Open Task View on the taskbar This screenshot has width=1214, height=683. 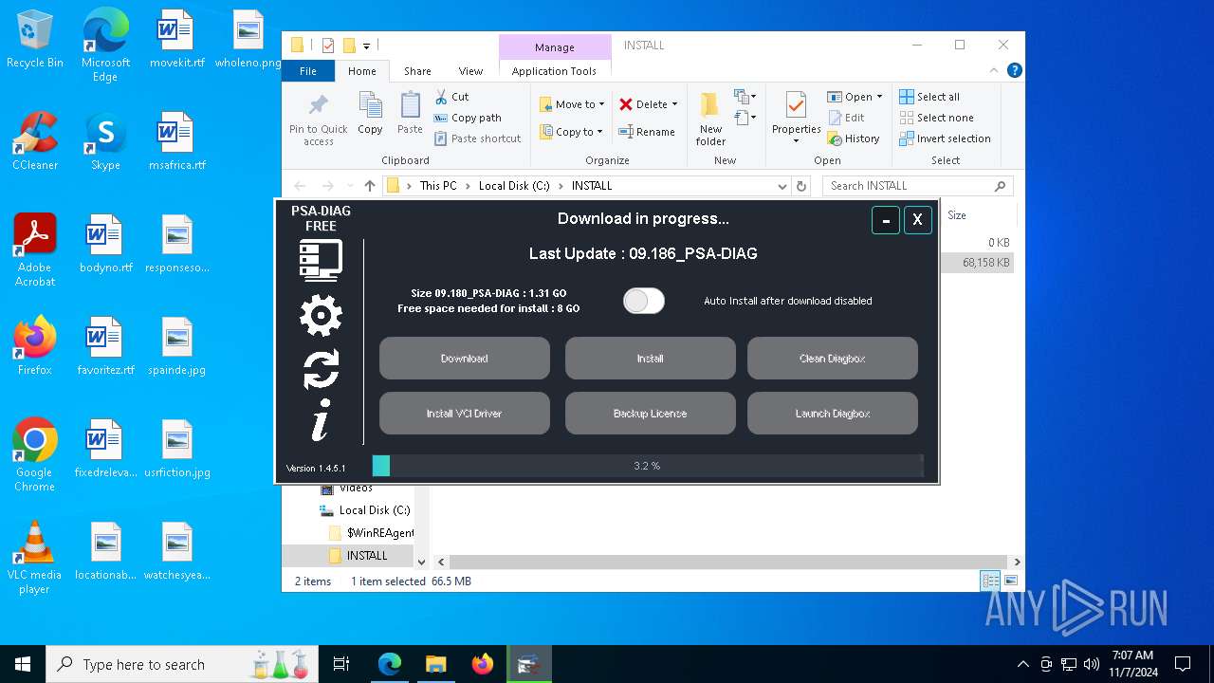click(x=341, y=664)
